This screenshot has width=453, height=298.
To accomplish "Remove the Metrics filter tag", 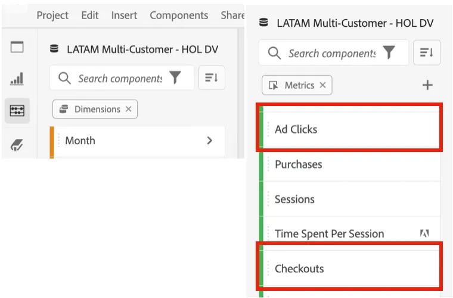I will (322, 85).
